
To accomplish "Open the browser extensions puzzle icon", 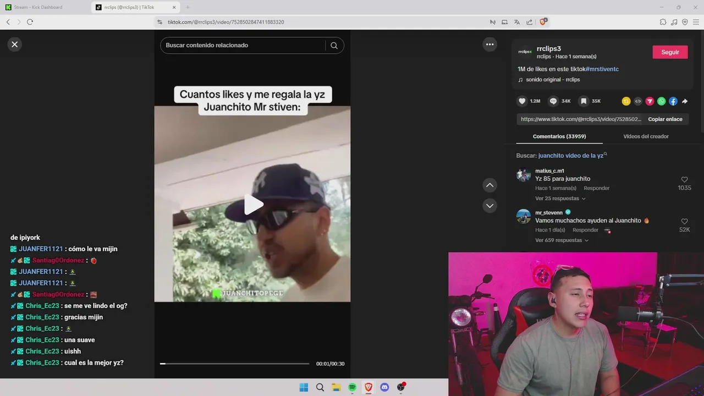I will [x=663, y=22].
